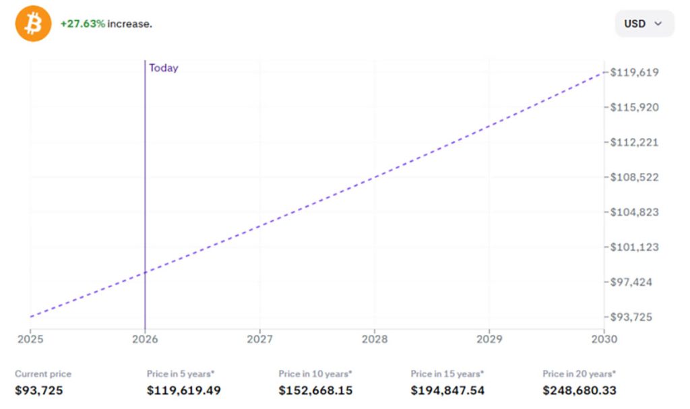Image resolution: width=690 pixels, height=409 pixels.
Task: Select the 2025 x-axis label
Action: click(x=30, y=339)
